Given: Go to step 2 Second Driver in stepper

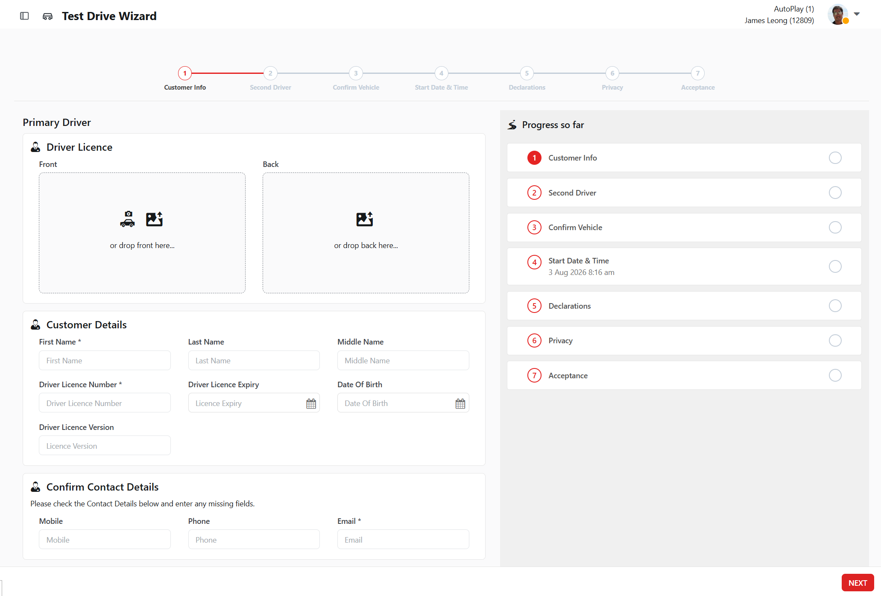Looking at the screenshot, I should (x=270, y=73).
